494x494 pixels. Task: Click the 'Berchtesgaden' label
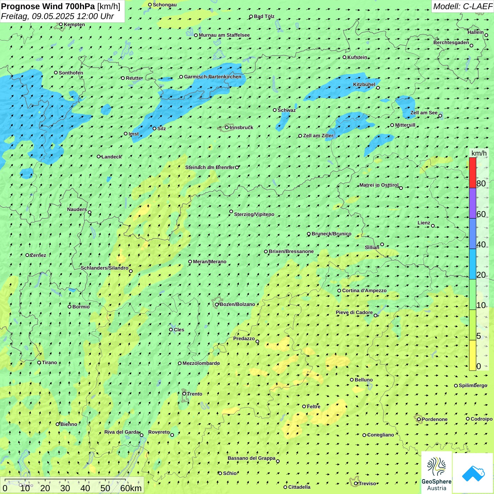pos(451,42)
